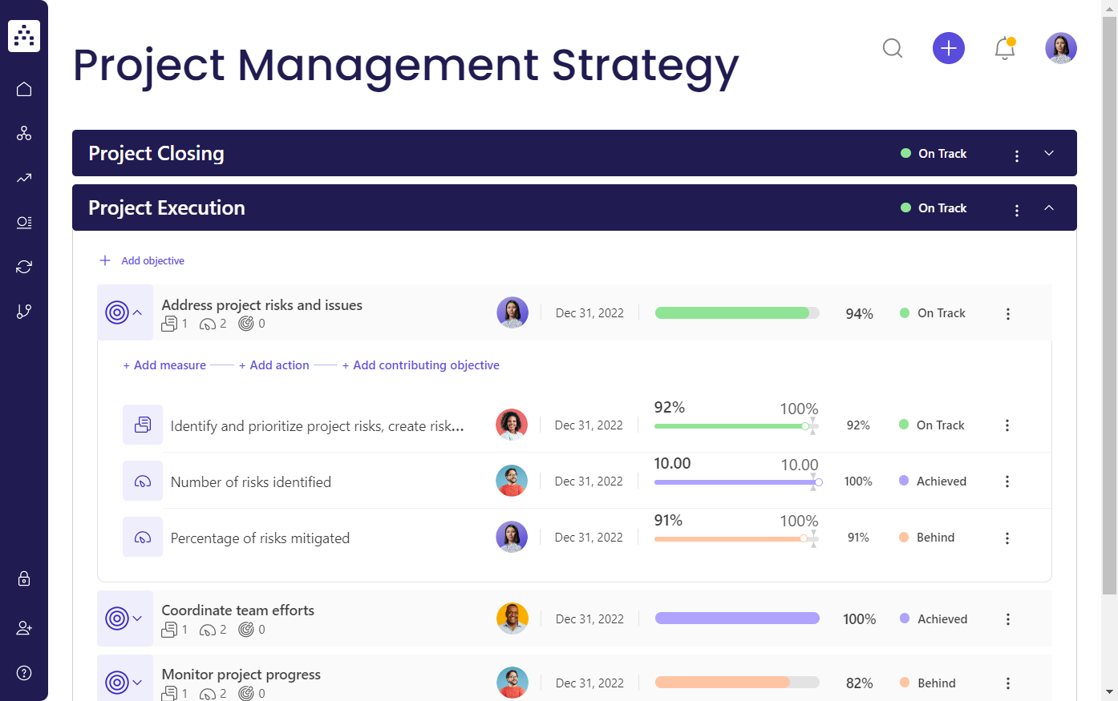This screenshot has height=701, width=1118.
Task: Click the objectives list icon in the sidebar
Action: (24, 222)
